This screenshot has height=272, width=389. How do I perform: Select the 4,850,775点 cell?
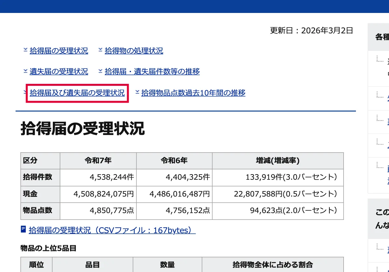click(98, 211)
